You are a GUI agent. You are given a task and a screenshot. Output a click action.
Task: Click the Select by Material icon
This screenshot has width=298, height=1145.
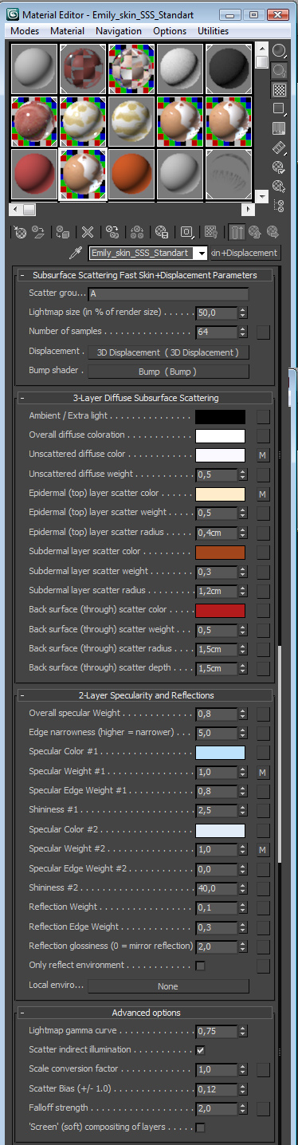(280, 186)
